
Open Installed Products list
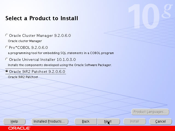(x=50, y=121)
